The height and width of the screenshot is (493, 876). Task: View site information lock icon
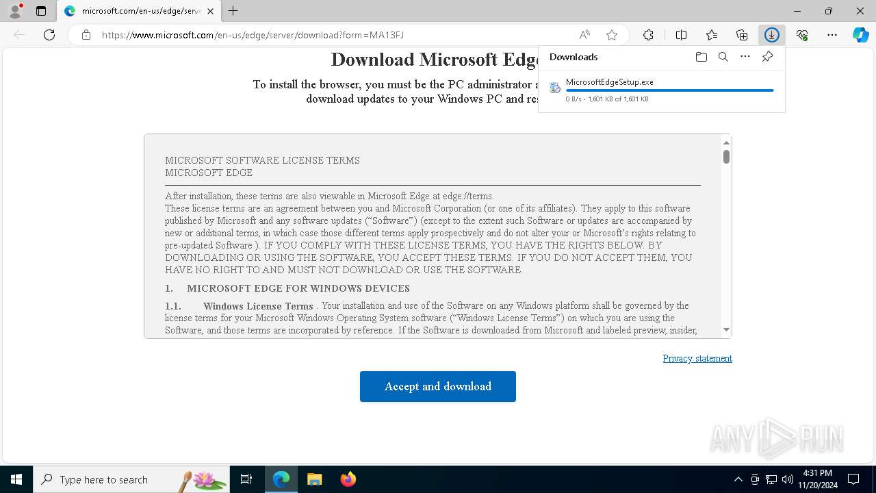[x=86, y=35]
